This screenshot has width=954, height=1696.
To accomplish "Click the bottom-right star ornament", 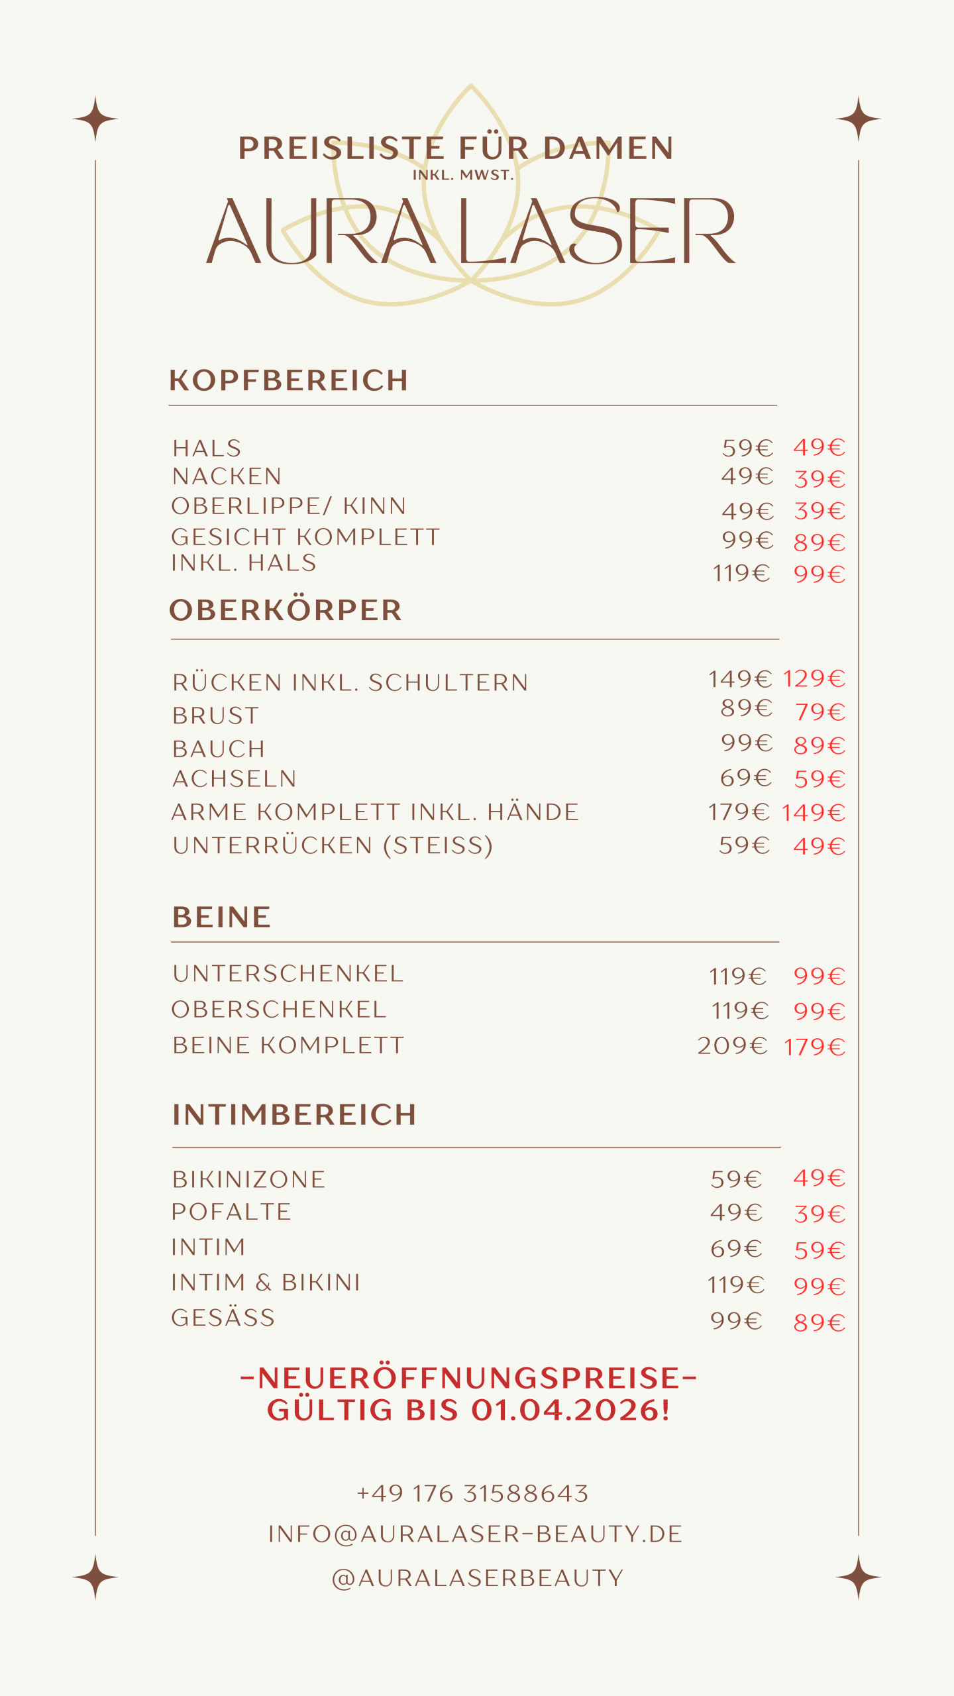I will [x=858, y=1577].
